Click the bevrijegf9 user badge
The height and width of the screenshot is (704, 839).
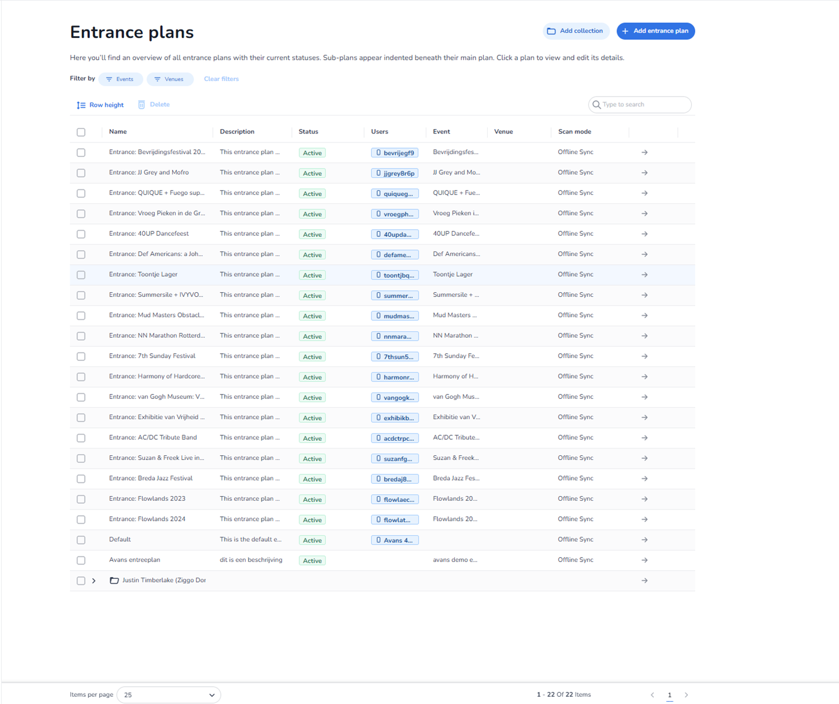(394, 153)
